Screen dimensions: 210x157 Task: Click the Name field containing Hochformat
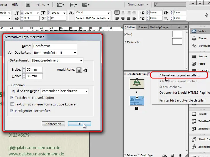(55, 46)
